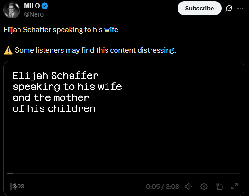The height and width of the screenshot is (196, 249).
Task: Open the @Nero handle link
Action: [x=34, y=14]
